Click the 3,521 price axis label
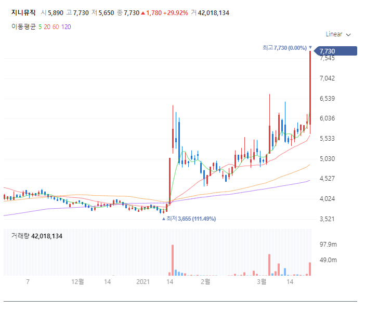 (327, 219)
